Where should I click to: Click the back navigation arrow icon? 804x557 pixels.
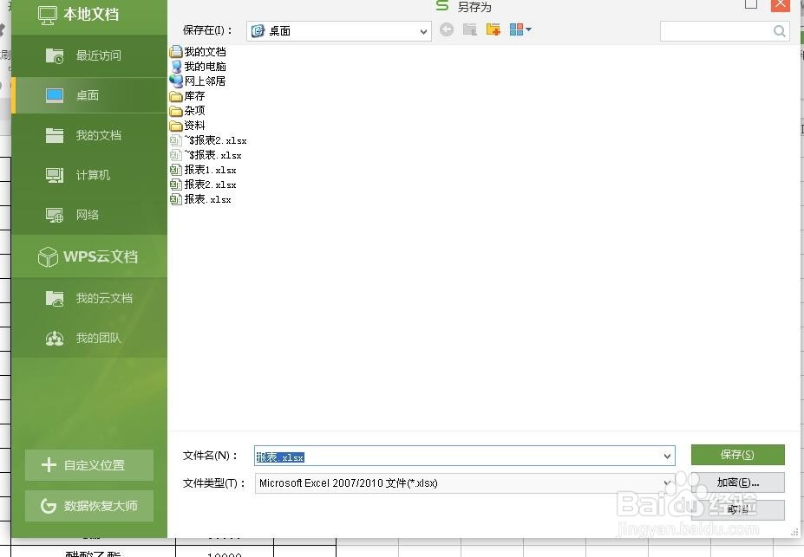pyautogui.click(x=447, y=29)
